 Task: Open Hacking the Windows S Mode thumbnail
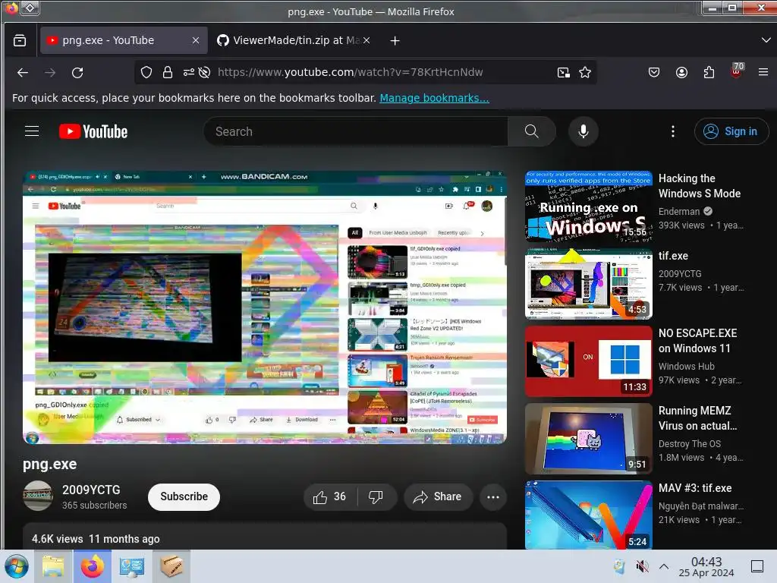pos(589,206)
